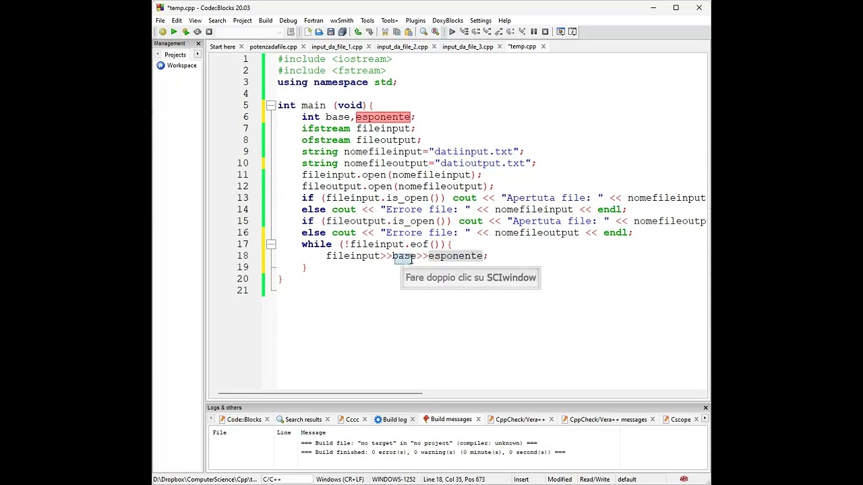This screenshot has height=485, width=863.
Task: Close the Logs & others panel
Action: (705, 408)
